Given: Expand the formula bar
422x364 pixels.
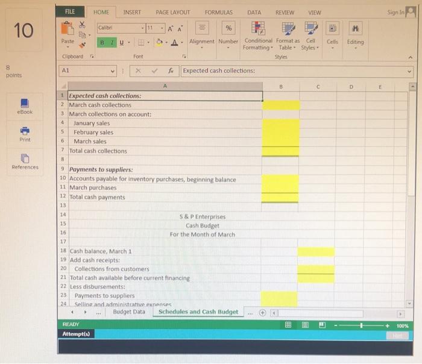Looking at the screenshot, I should pos(409,72).
